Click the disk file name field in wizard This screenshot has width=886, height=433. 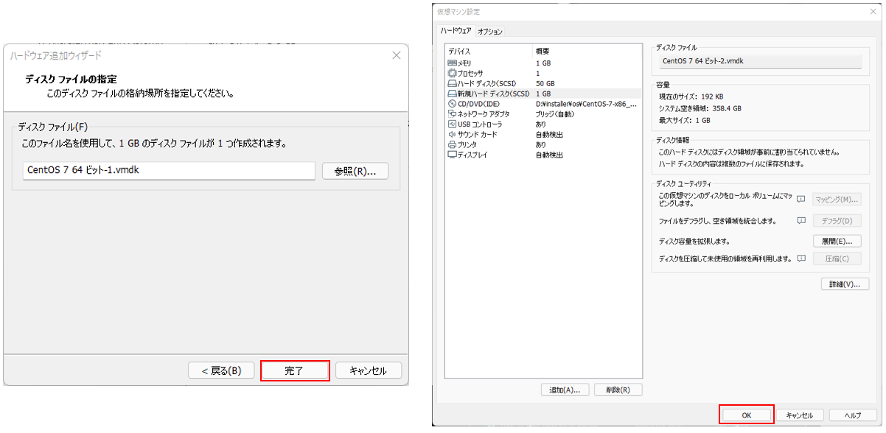point(170,171)
